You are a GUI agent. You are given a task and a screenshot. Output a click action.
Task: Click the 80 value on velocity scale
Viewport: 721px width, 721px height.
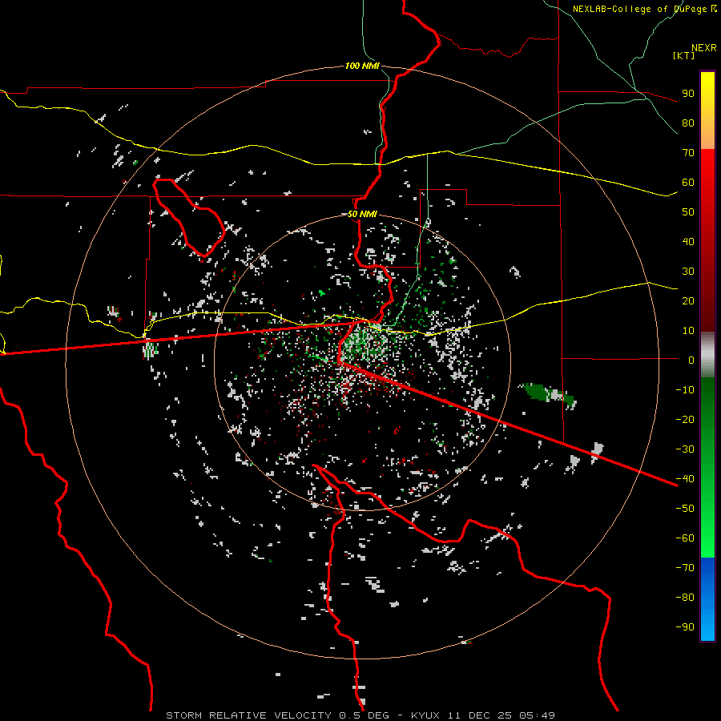688,123
